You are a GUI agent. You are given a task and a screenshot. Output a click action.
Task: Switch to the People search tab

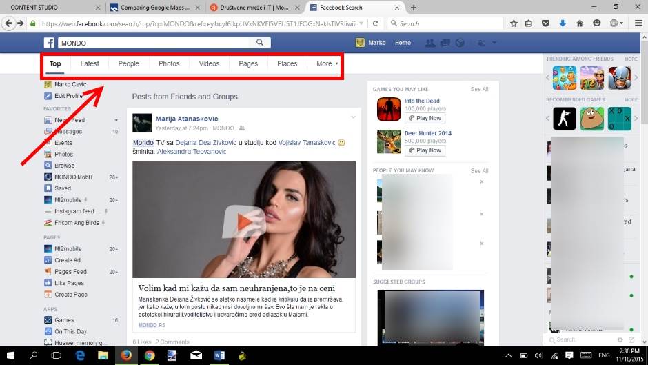(128, 63)
